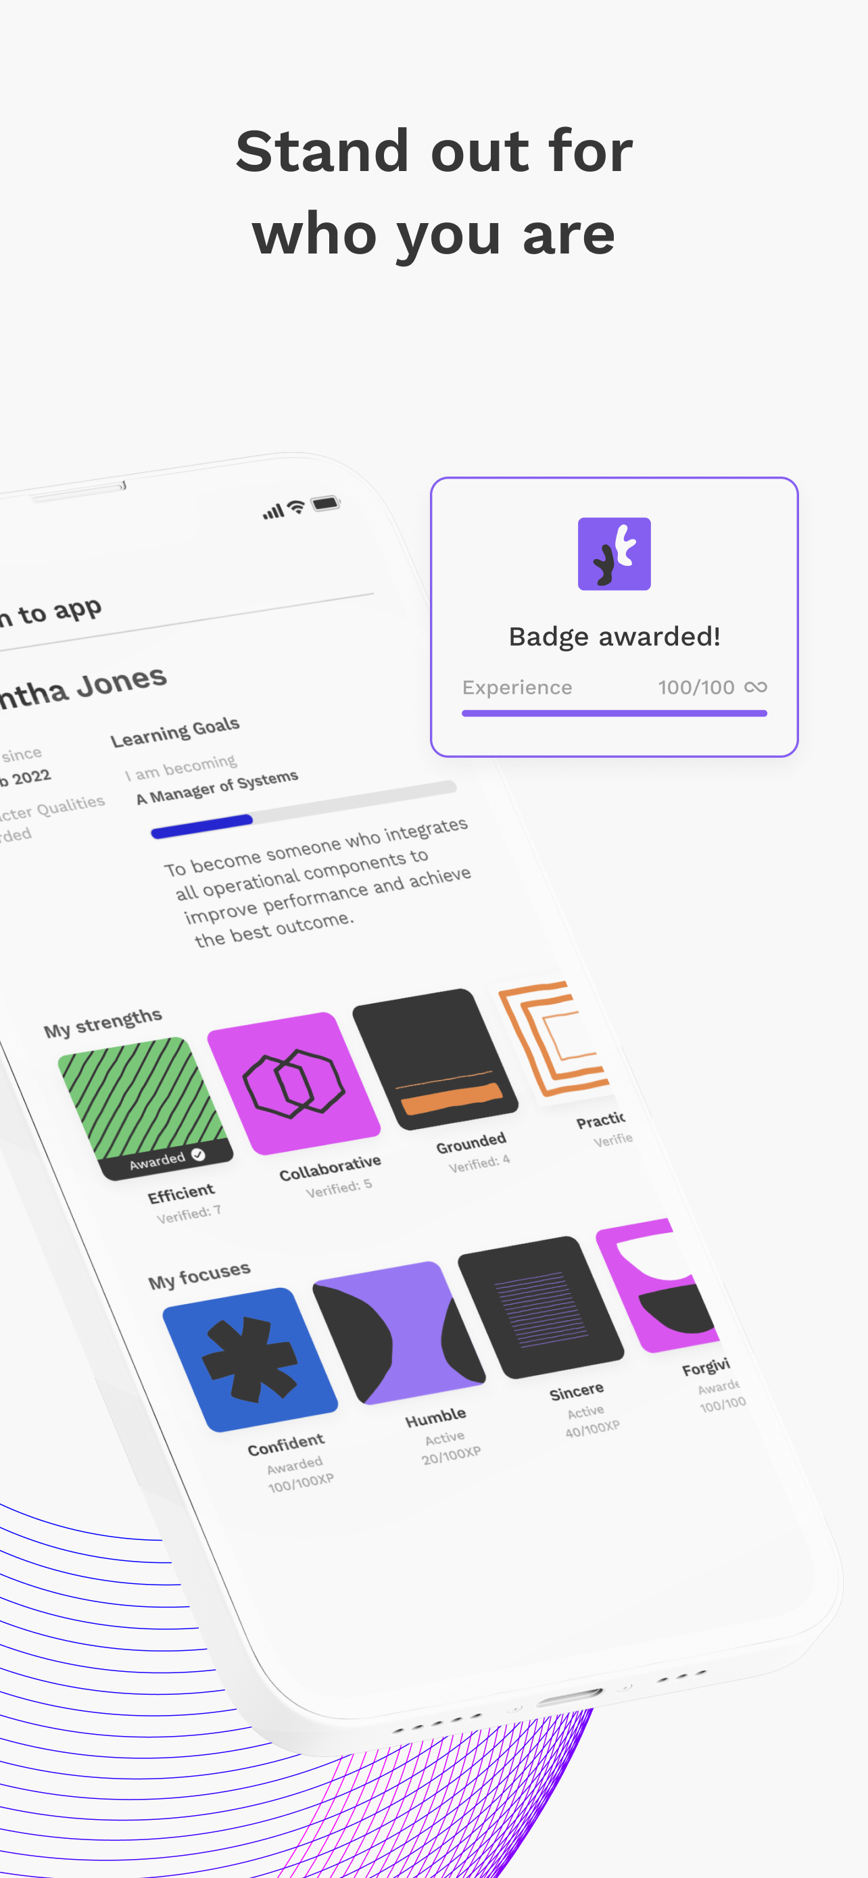The height and width of the screenshot is (1878, 868).
Task: Select the My focuses section title
Action: (x=199, y=1276)
